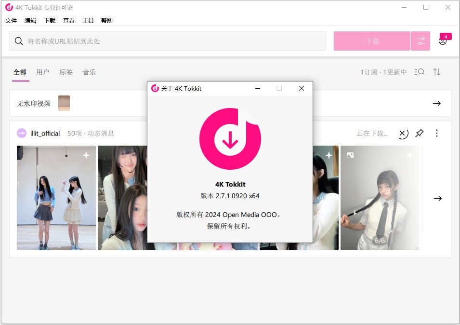Open the 查看 menu

[x=69, y=21]
